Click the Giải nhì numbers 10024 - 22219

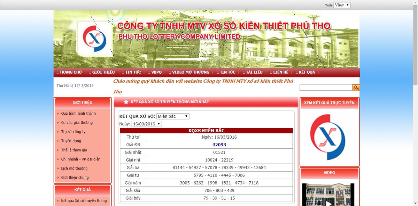tap(219, 160)
